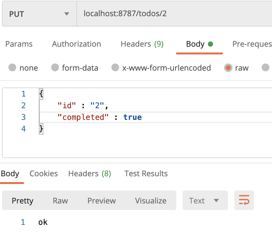The width and height of the screenshot is (272, 243).
Task: Select the radio button after raw
Action: tap(266, 67)
